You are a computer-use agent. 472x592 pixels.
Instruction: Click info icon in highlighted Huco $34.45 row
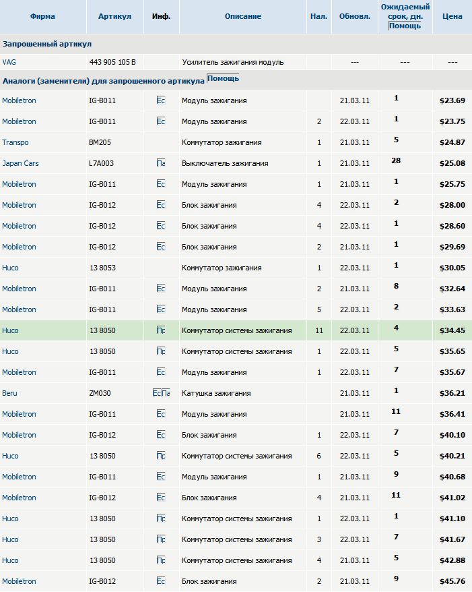pyautogui.click(x=160, y=330)
